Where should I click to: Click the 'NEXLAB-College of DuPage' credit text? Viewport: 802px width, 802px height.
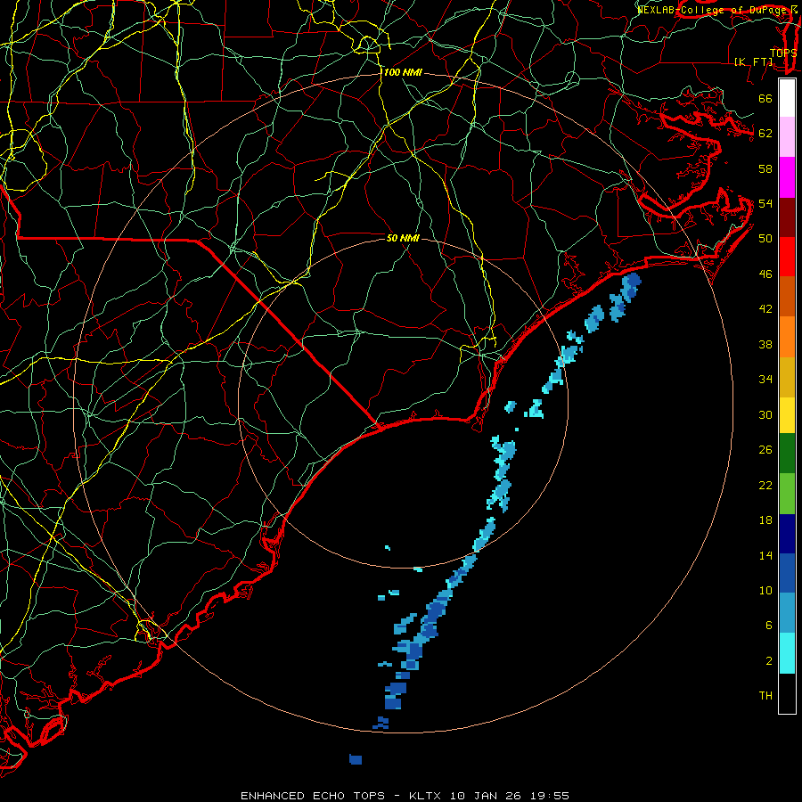713,10
